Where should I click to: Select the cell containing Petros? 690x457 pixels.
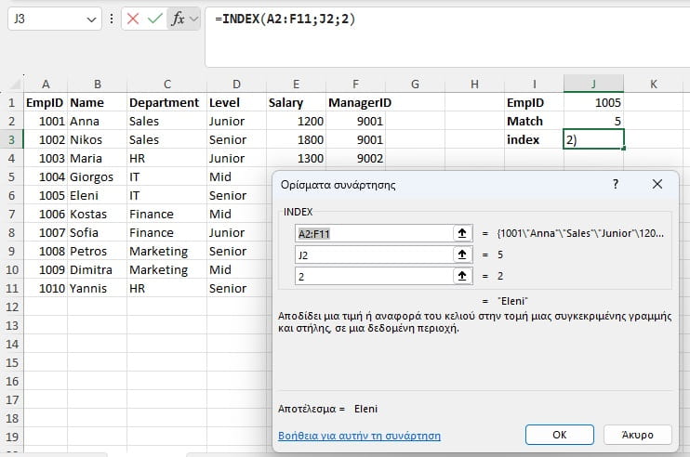pos(98,252)
